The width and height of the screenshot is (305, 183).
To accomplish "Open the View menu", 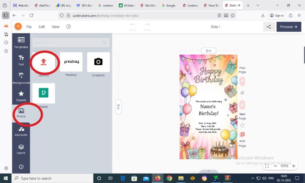I will [55, 27].
